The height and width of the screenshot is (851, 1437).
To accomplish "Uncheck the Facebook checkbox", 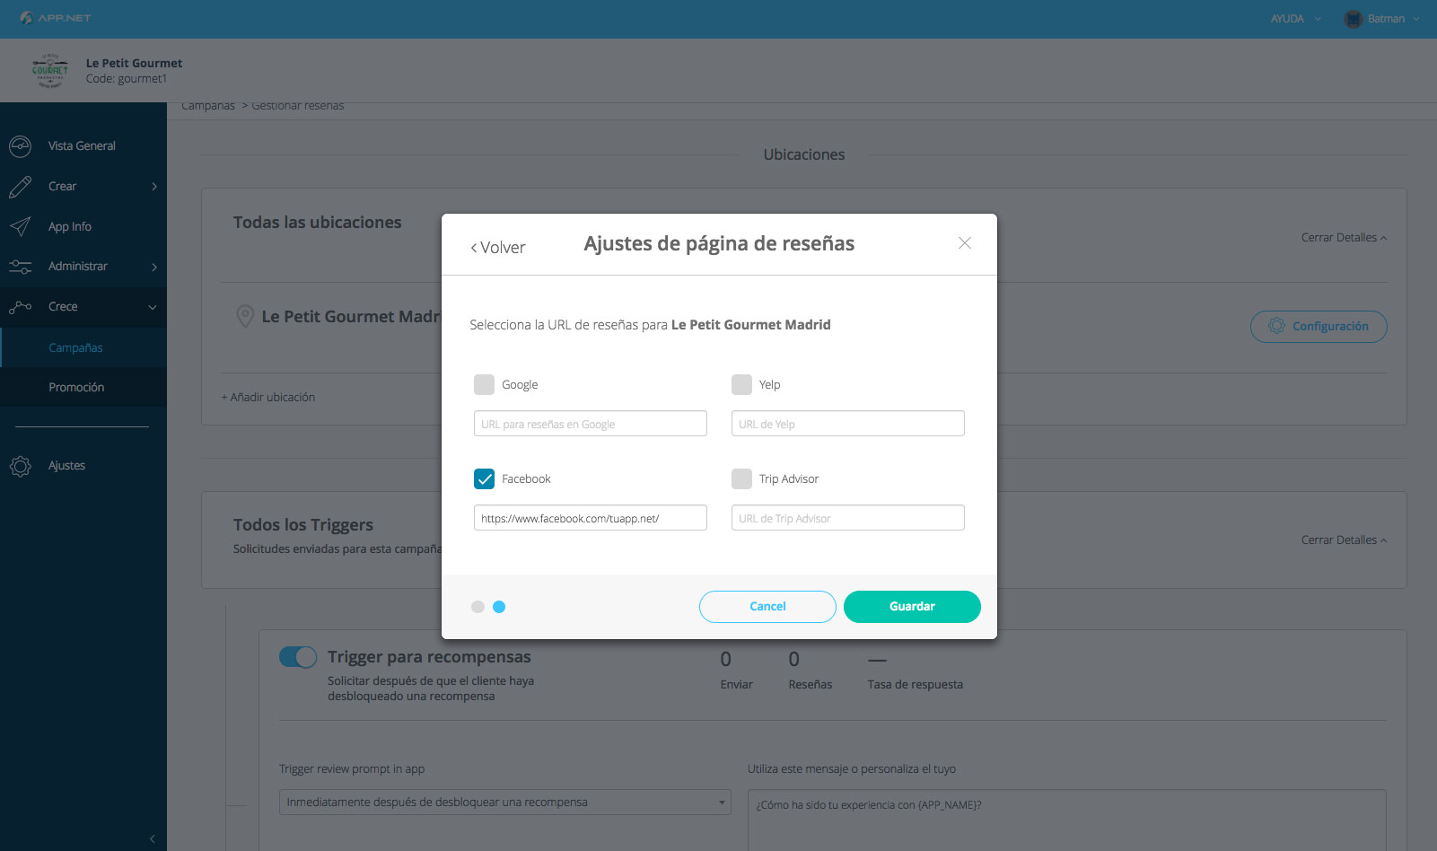I will [x=484, y=478].
